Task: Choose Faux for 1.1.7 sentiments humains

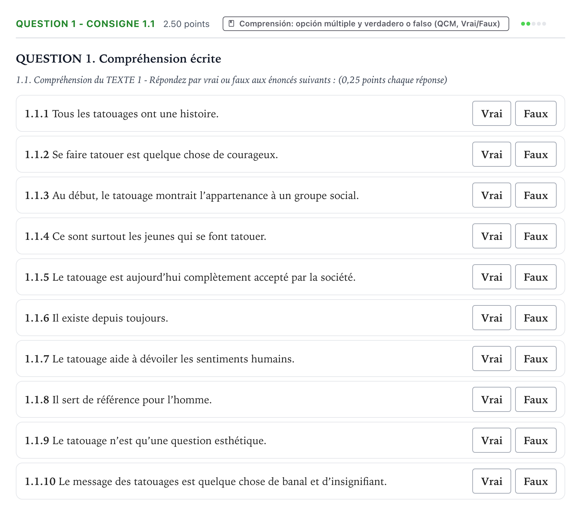Action: click(536, 358)
